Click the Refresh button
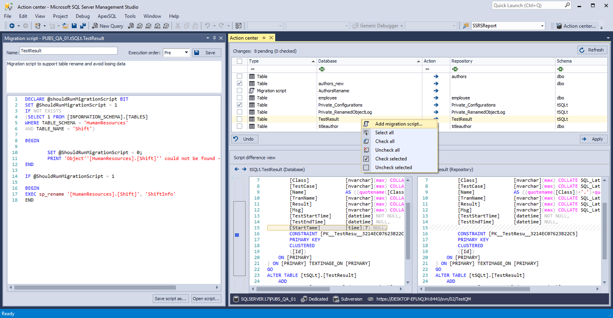The image size is (613, 318). [x=592, y=50]
